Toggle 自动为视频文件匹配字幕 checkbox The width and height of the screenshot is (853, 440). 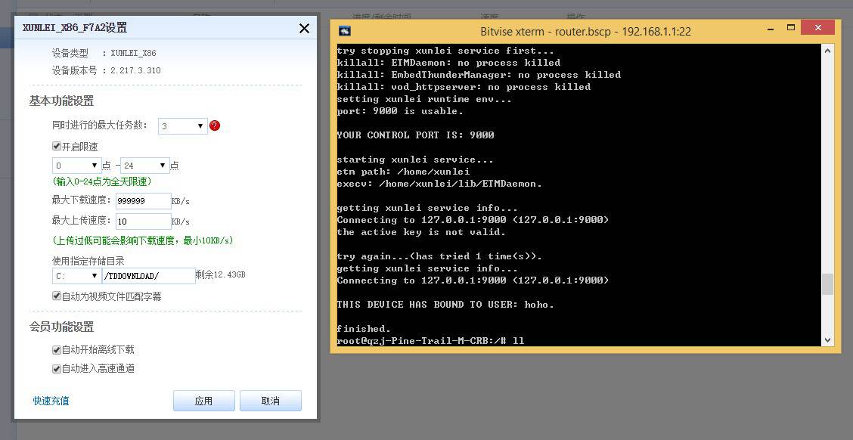pyautogui.click(x=56, y=296)
